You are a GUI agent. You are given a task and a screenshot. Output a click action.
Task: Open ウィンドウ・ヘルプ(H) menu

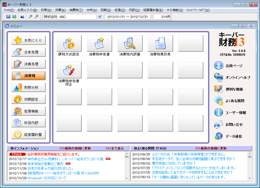pos(198,10)
